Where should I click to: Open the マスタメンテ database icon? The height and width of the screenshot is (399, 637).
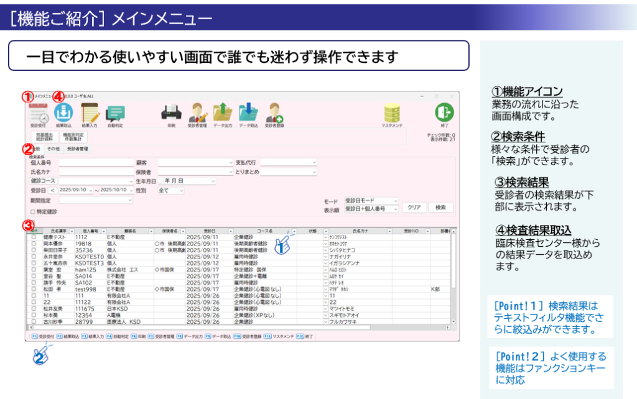pyautogui.click(x=392, y=115)
